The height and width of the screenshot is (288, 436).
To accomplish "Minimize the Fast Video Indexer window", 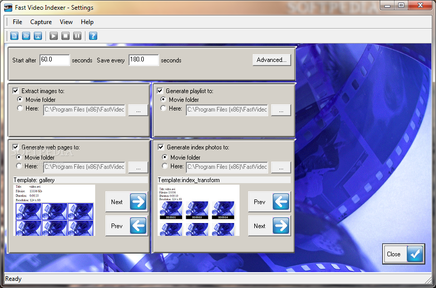I will [x=387, y=5].
